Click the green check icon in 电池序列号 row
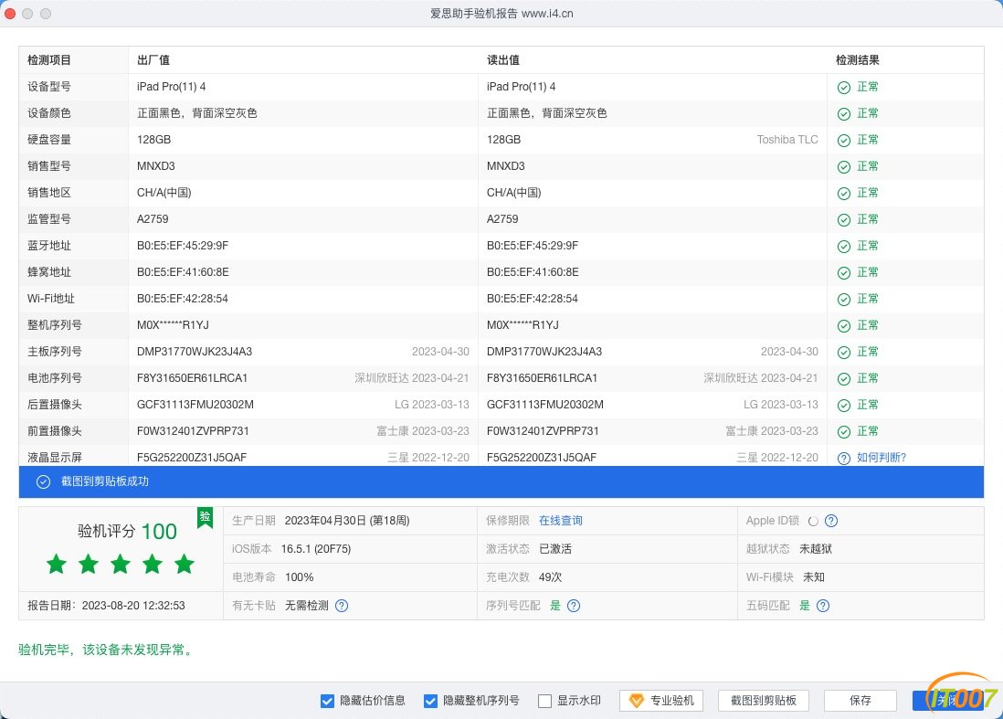1003x719 pixels. [x=844, y=379]
